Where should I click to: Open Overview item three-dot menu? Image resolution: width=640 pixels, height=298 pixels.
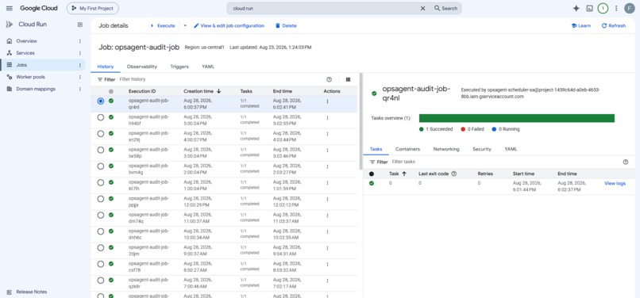(80, 41)
